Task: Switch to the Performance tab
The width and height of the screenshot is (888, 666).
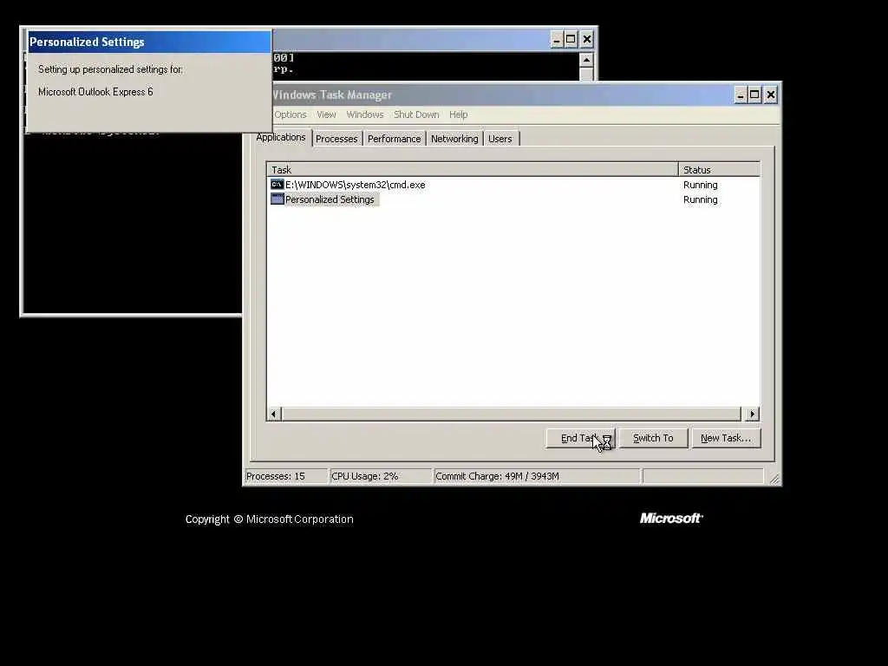Action: (395, 139)
